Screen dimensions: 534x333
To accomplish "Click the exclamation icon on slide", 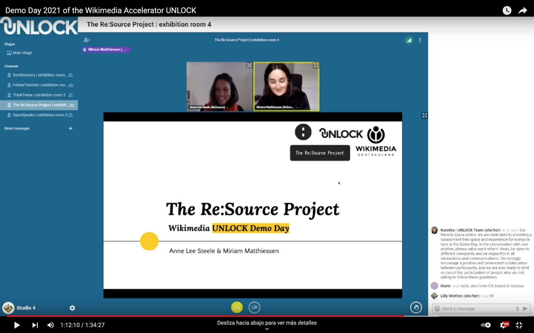I will point(303,131).
